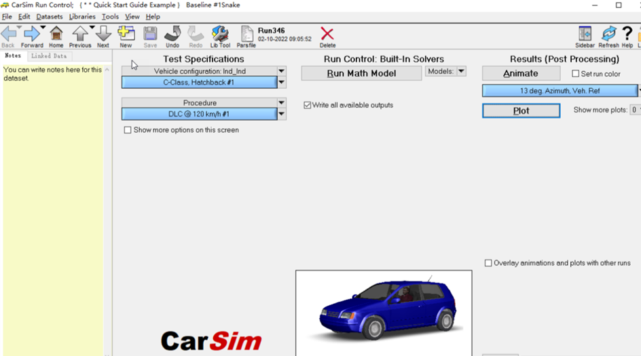Click the Back arrow toolbar icon

click(8, 34)
